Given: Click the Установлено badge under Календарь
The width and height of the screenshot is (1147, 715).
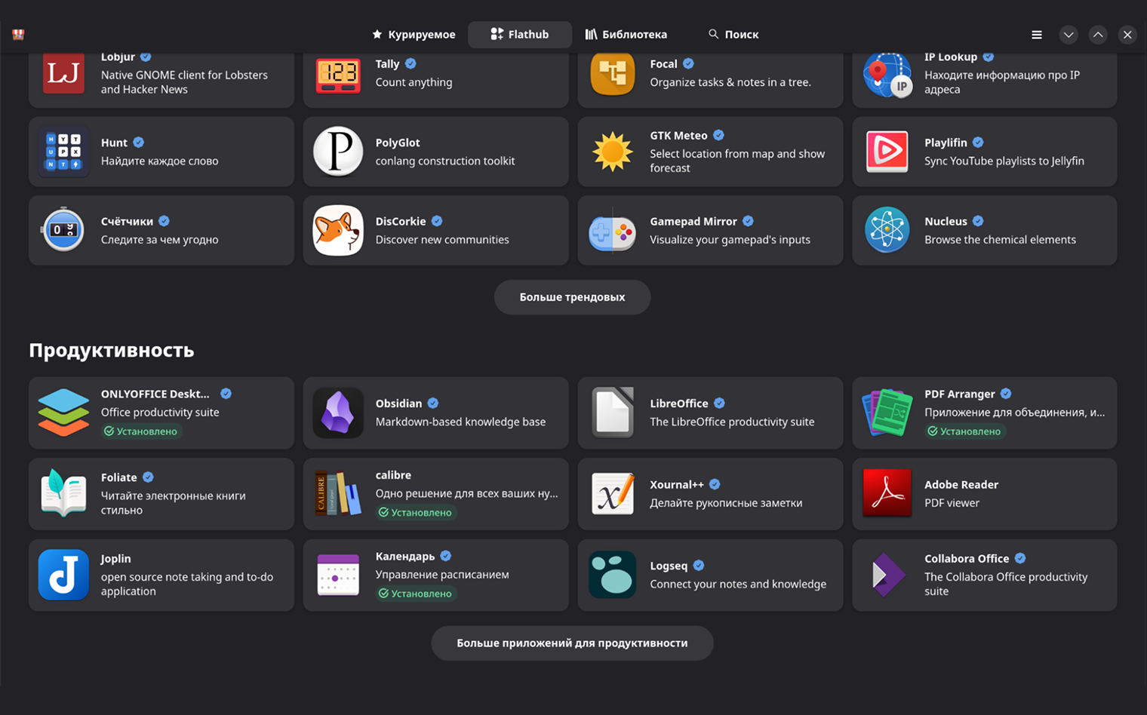Looking at the screenshot, I should click(x=416, y=594).
